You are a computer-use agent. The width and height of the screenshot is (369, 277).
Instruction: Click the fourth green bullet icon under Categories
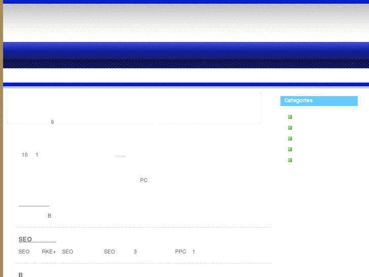(290, 149)
